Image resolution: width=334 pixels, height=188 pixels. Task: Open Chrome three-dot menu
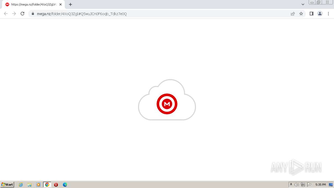[328, 14]
